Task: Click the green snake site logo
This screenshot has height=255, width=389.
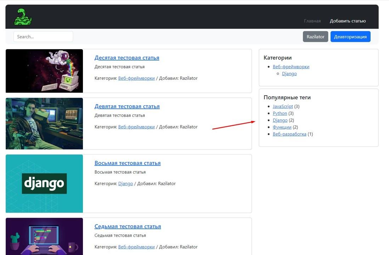Action: [x=23, y=17]
